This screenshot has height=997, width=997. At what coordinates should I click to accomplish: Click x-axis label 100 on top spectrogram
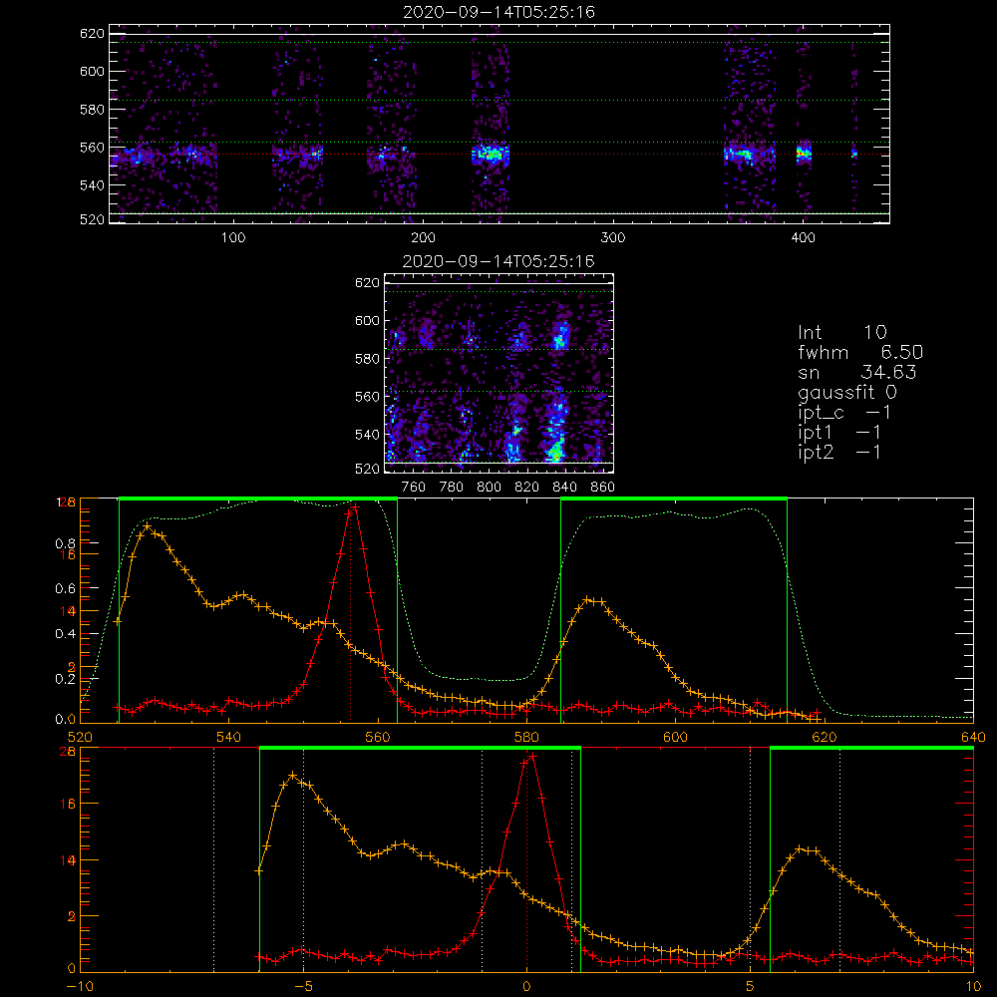233,238
